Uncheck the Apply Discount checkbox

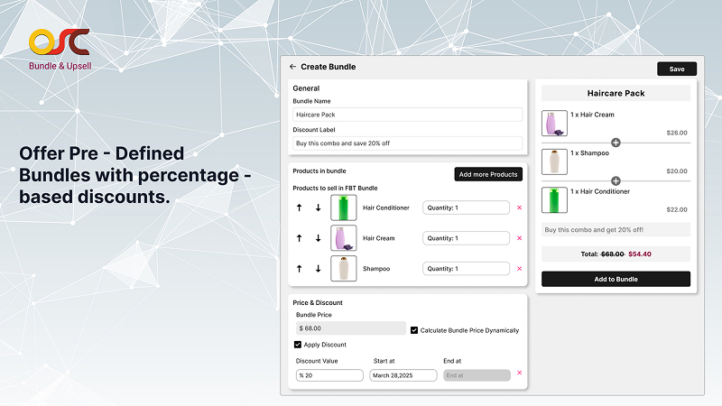298,345
